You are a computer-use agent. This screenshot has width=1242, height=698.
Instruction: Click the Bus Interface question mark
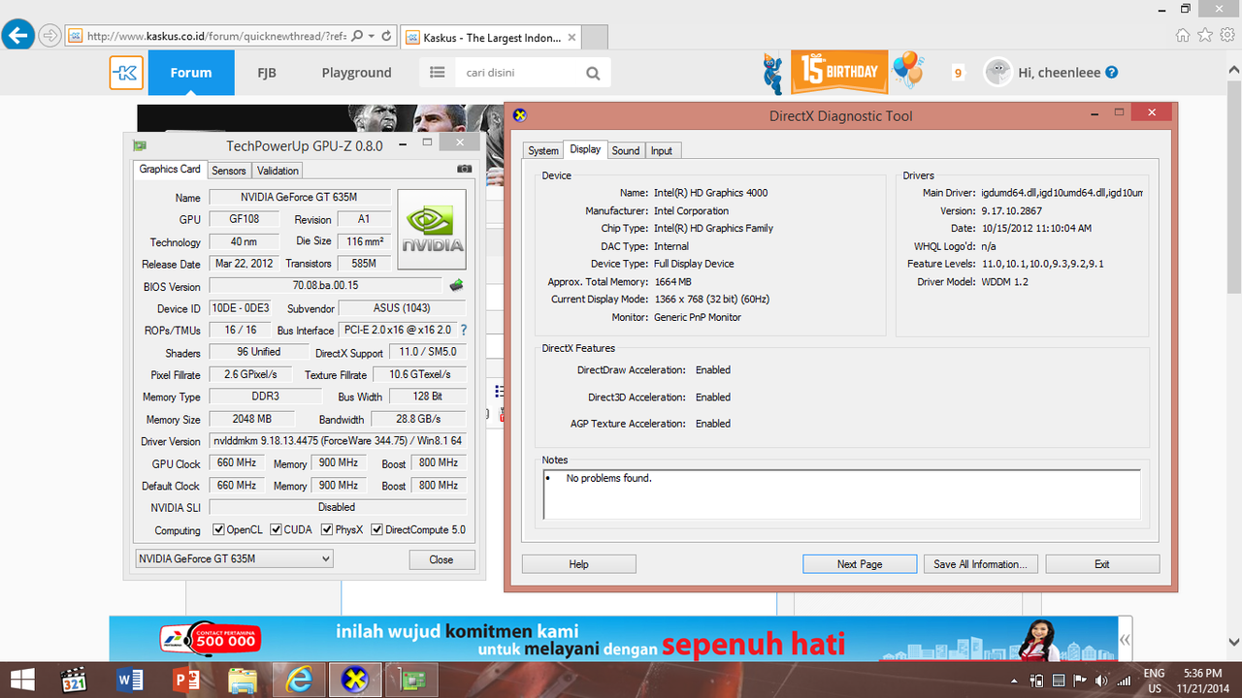click(x=464, y=331)
